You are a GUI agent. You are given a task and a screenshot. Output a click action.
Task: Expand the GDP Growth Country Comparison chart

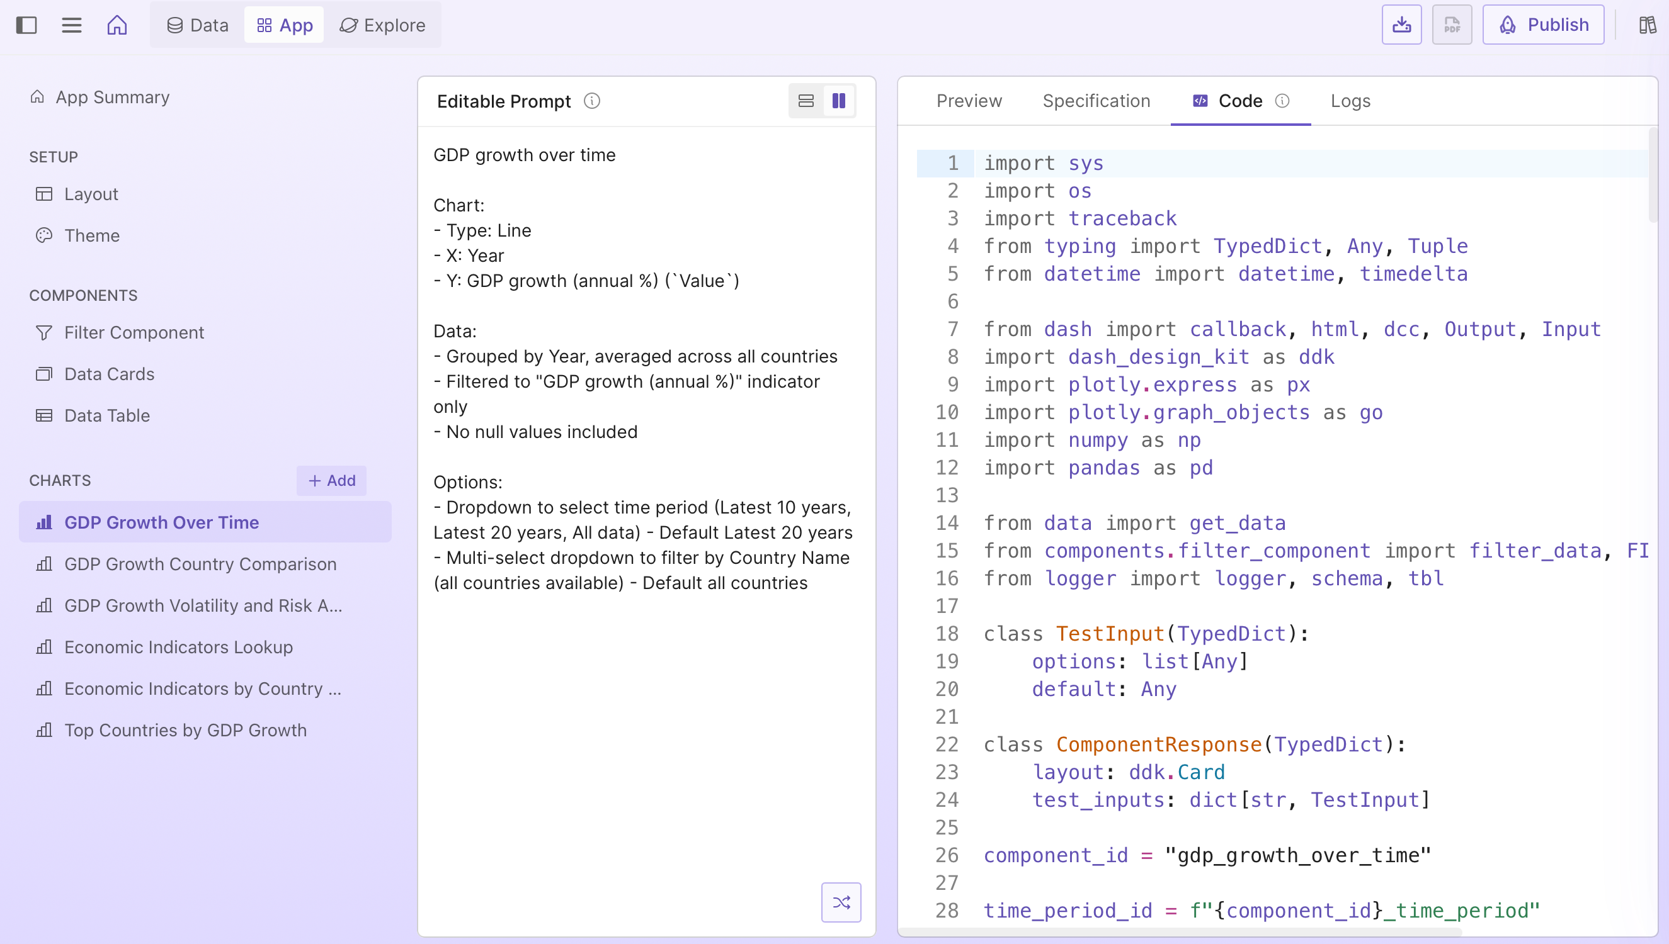pos(200,563)
